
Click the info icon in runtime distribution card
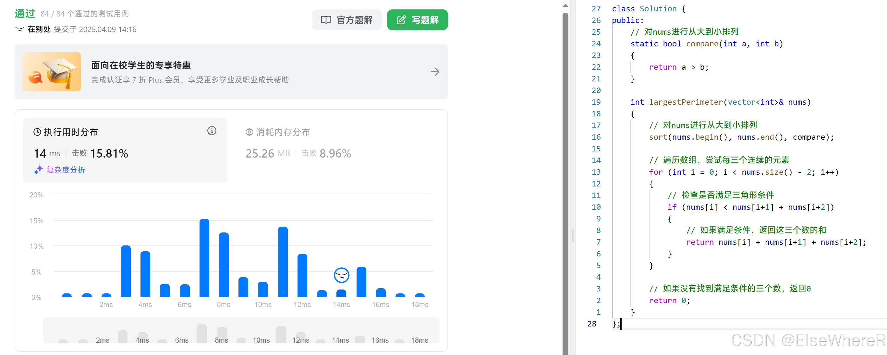[212, 131]
